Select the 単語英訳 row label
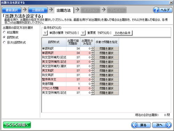The image size is (174, 131). click(x=48, y=53)
